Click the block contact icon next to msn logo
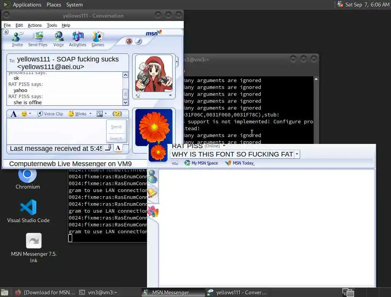The height and width of the screenshot is (297, 391). tap(129, 41)
